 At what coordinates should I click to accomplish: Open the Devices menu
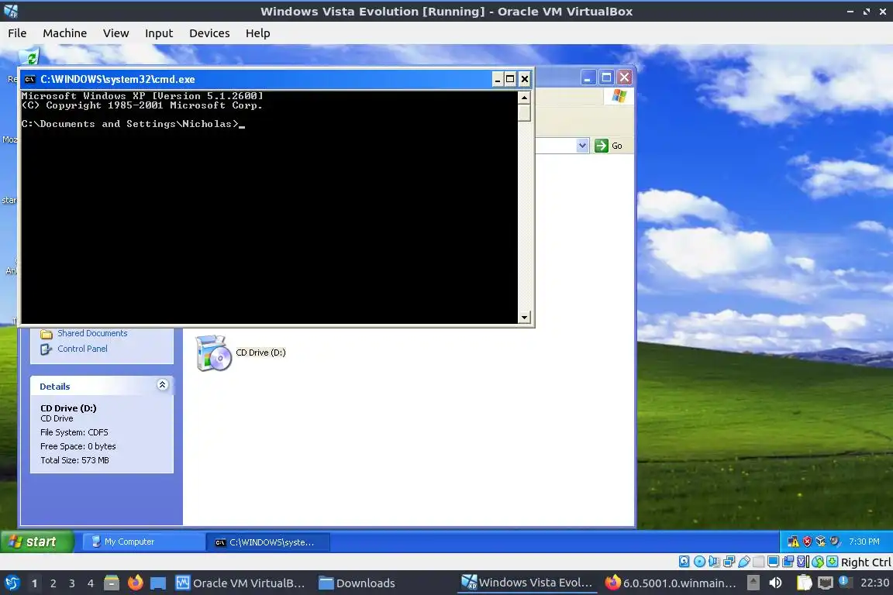[209, 33]
